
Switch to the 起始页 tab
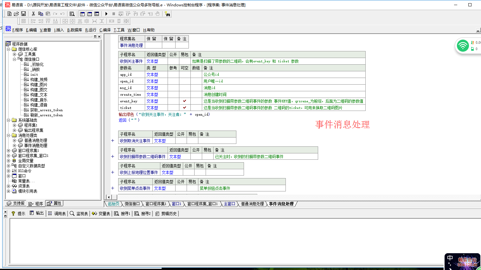(113, 204)
